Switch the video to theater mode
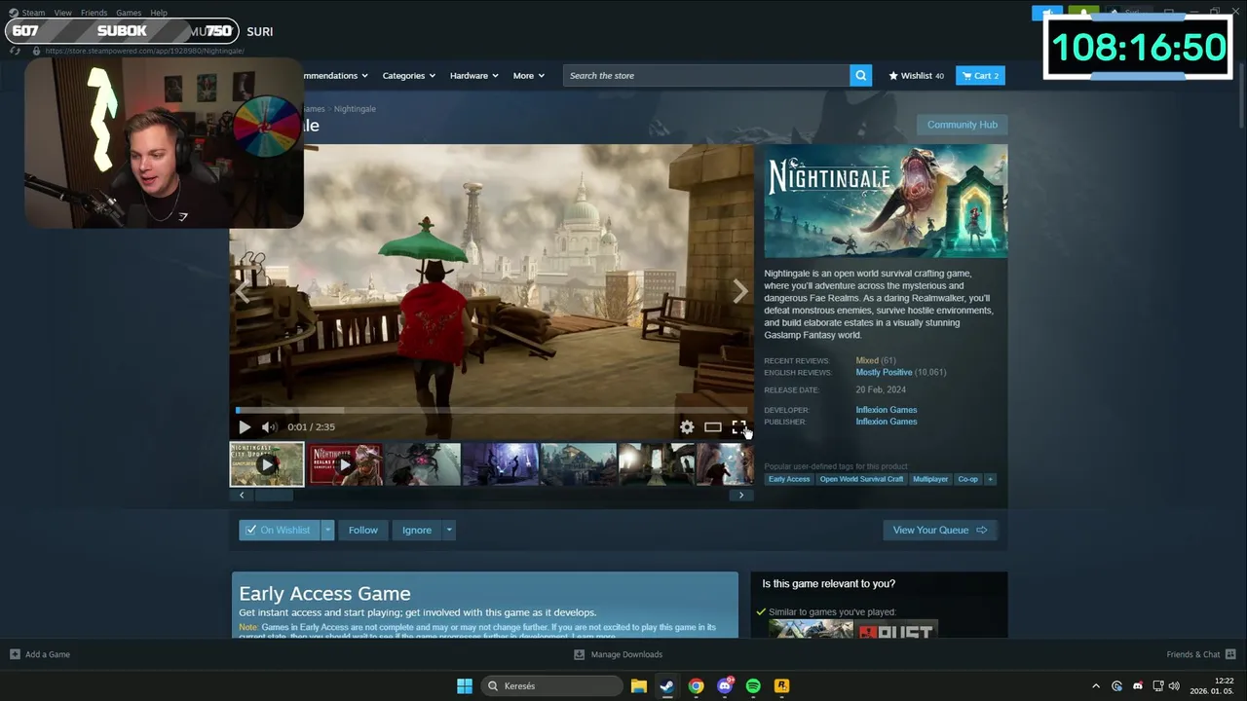The width and height of the screenshot is (1247, 701). pos(713,426)
